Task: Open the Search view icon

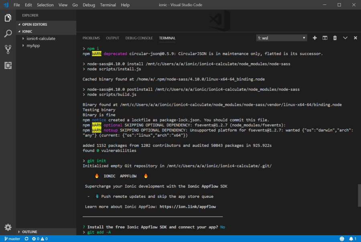Action: (8, 34)
